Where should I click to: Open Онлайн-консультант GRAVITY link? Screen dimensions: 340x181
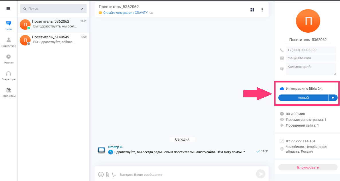pyautogui.click(x=125, y=13)
